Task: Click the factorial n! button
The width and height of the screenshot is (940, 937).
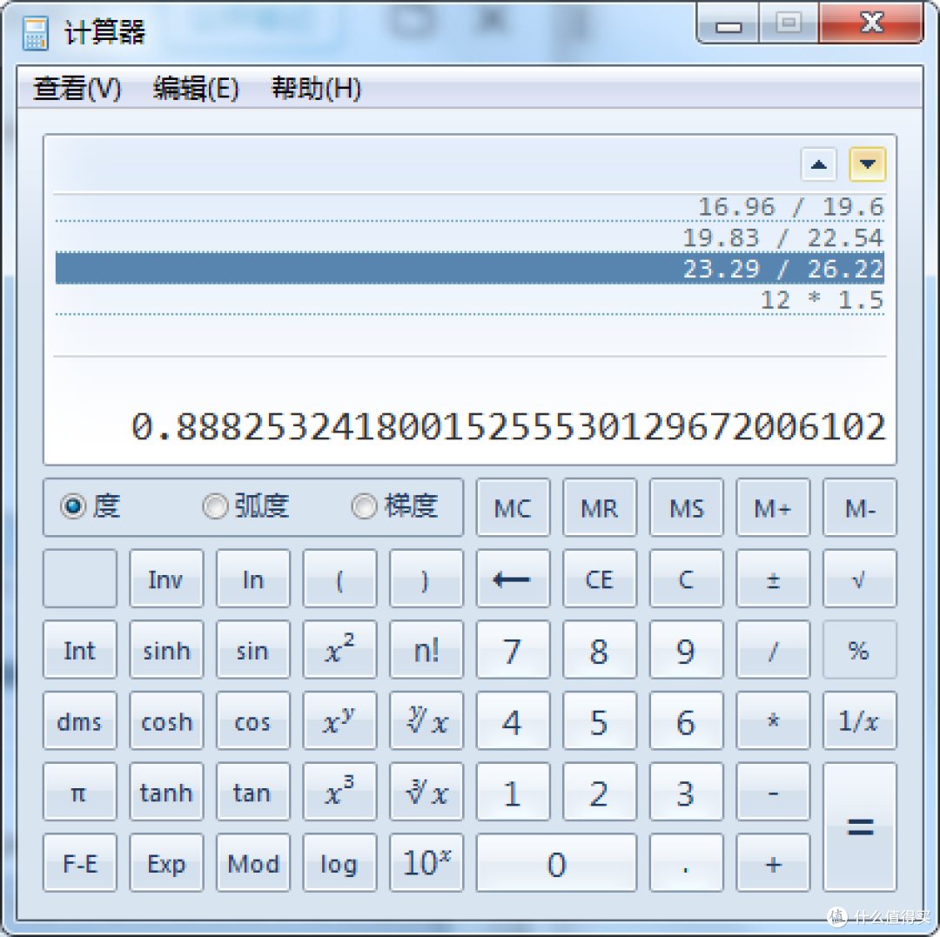Action: pos(426,650)
